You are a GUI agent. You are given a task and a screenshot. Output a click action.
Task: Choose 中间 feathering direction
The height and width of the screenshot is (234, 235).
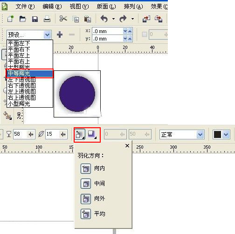tap(86, 184)
